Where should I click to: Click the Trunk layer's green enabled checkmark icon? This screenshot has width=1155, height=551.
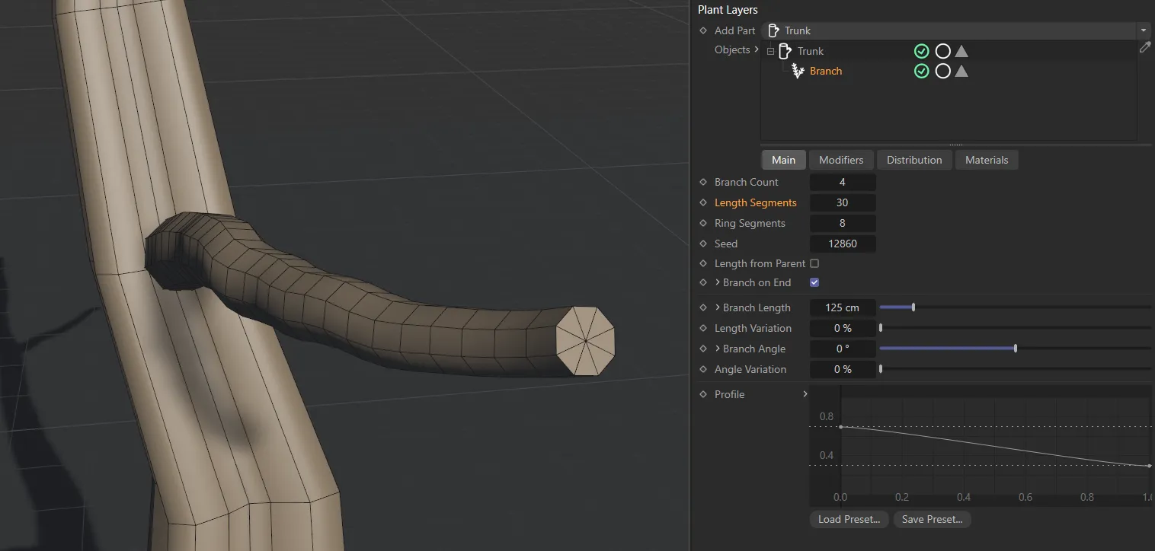(x=921, y=51)
